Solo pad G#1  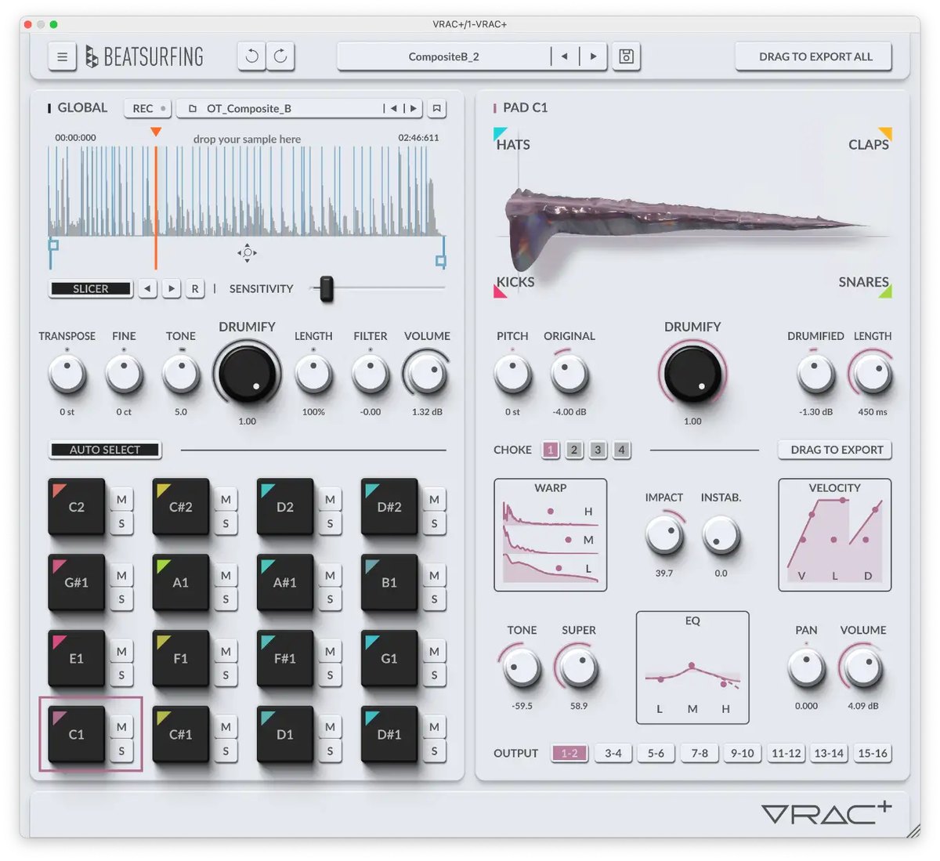pyautogui.click(x=121, y=599)
